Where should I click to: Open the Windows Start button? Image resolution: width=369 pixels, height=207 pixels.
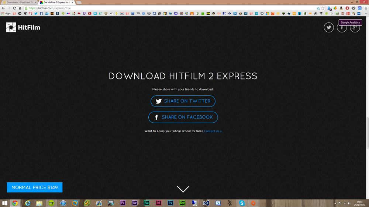tap(5, 203)
